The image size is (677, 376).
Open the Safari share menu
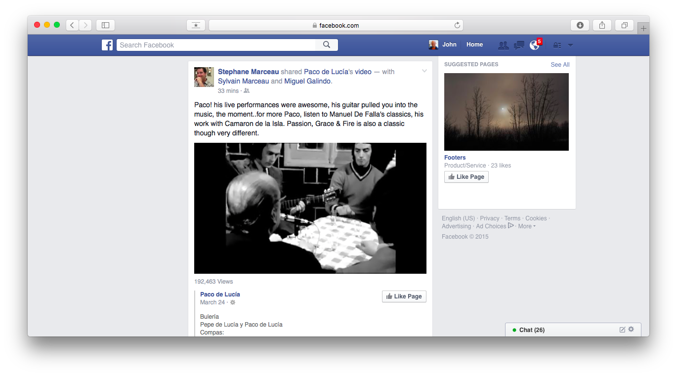point(602,25)
